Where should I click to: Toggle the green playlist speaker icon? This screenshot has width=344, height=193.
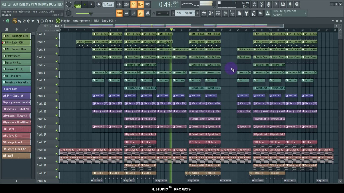58,21
